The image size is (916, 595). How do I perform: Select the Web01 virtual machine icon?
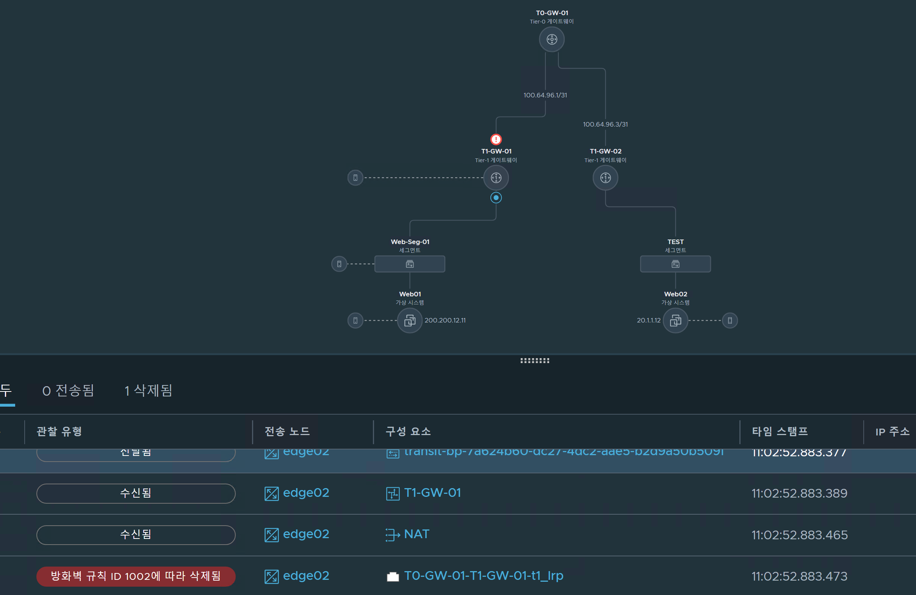point(410,320)
